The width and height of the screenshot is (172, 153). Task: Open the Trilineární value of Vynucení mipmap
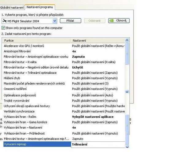98,144
